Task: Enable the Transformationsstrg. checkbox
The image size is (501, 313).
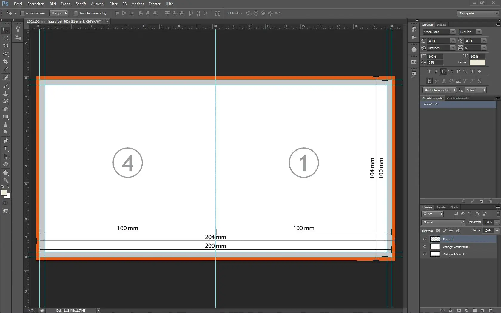Action: pyautogui.click(x=75, y=13)
